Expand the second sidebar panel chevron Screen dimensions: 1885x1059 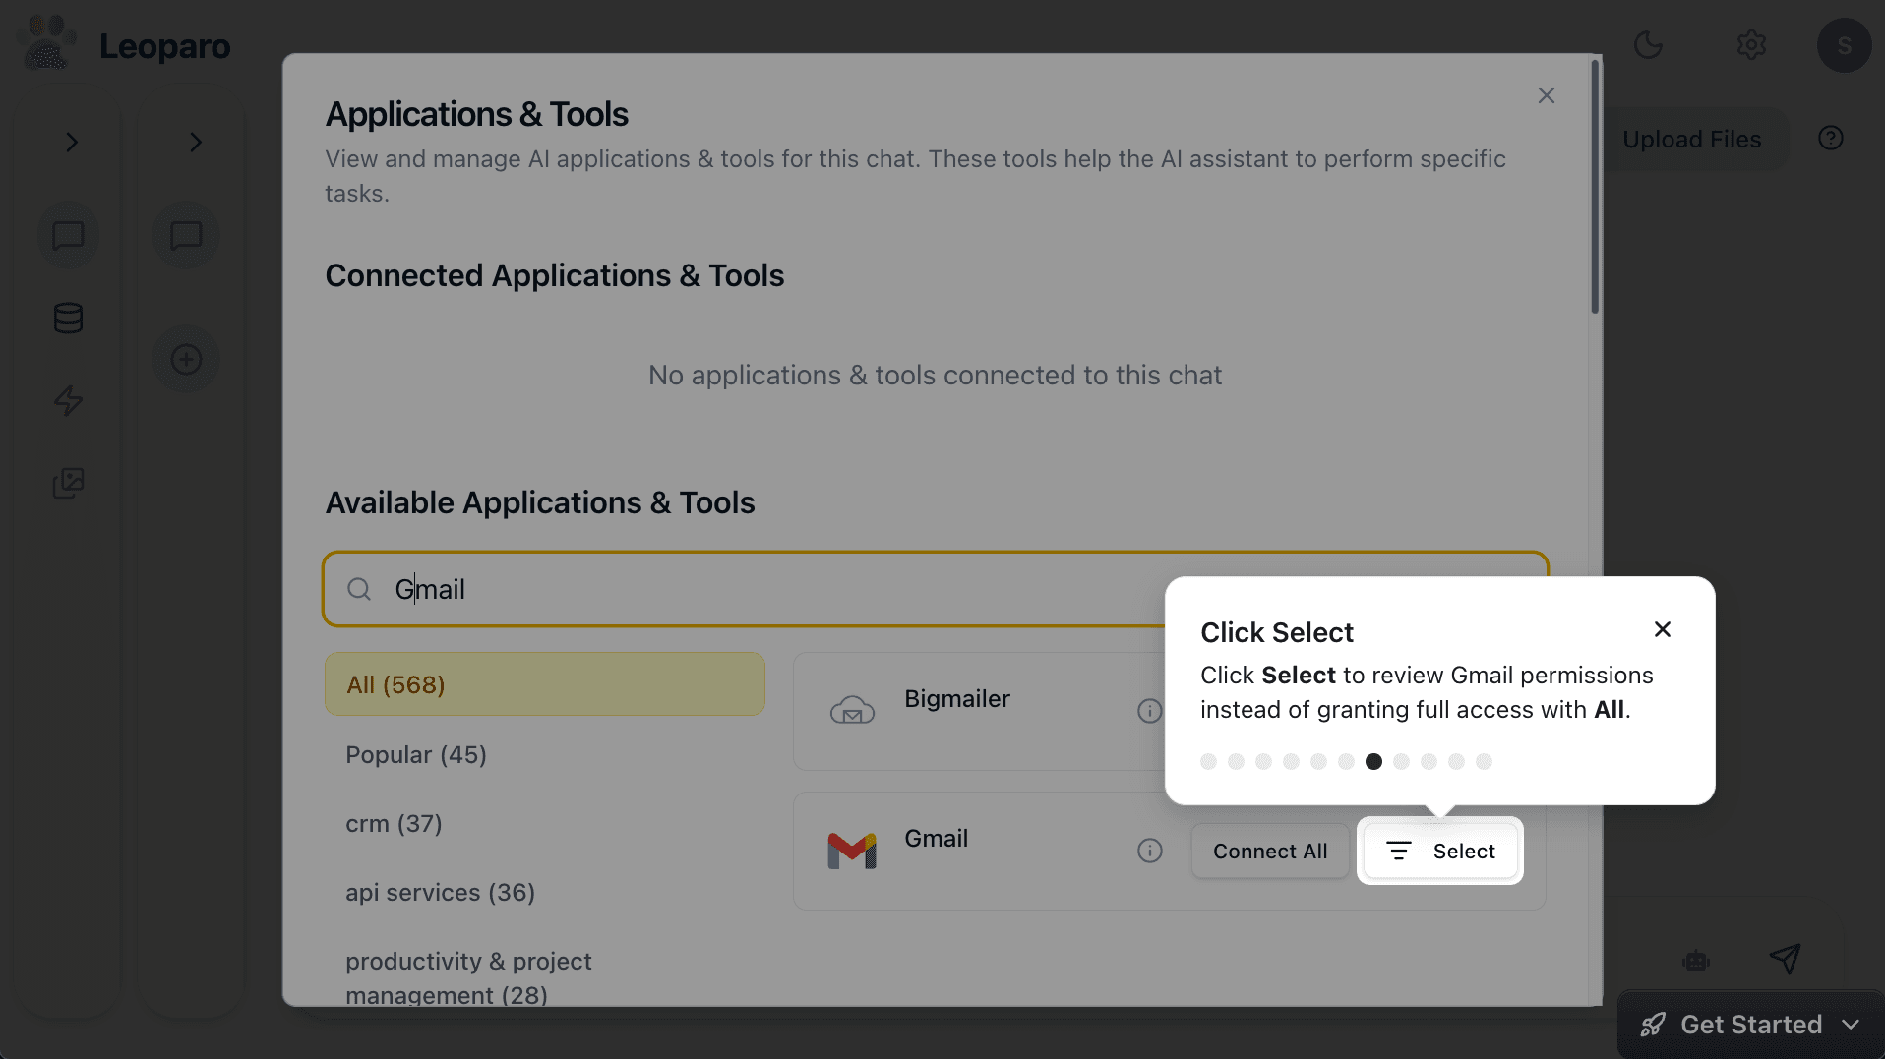[x=196, y=142]
